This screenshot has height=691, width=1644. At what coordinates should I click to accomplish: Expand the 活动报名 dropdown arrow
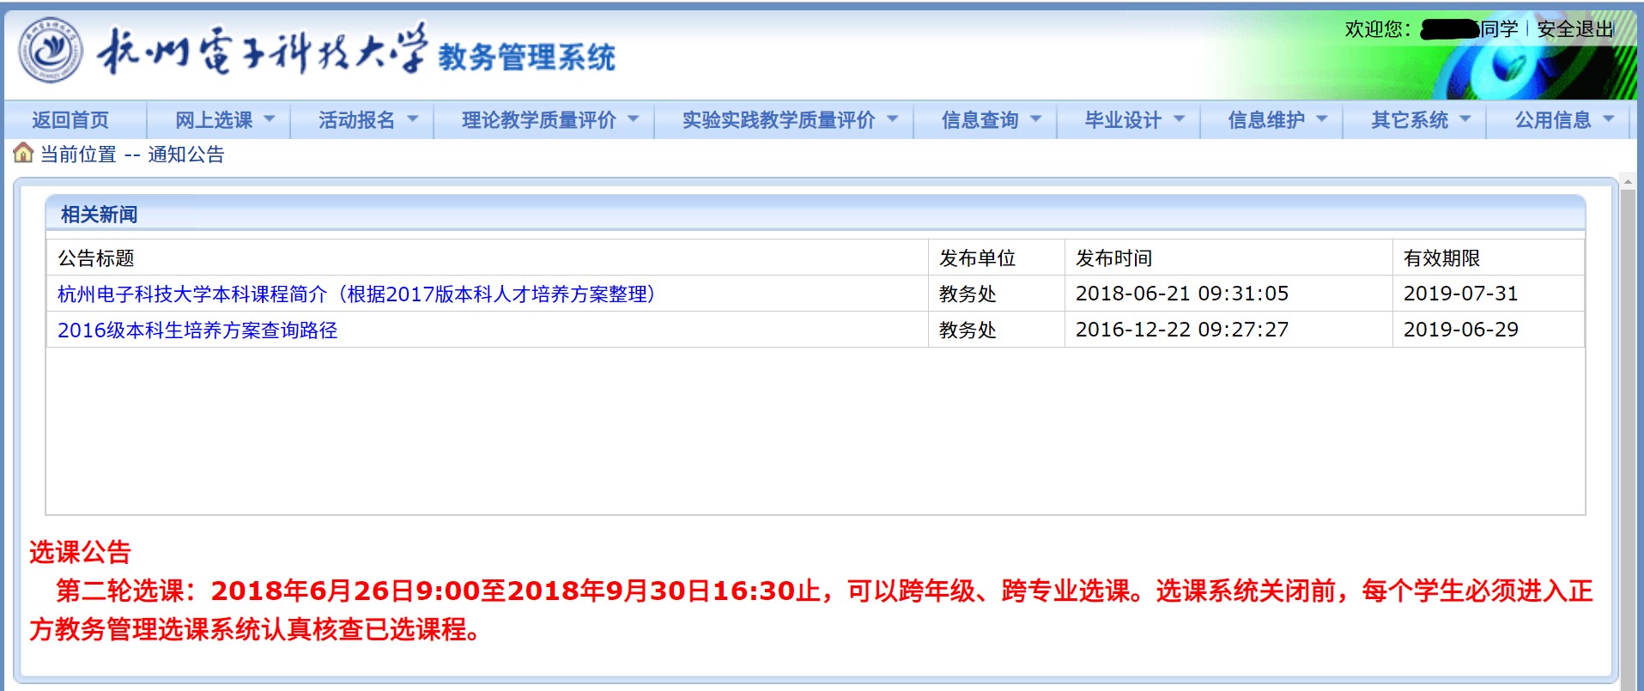pos(412,119)
